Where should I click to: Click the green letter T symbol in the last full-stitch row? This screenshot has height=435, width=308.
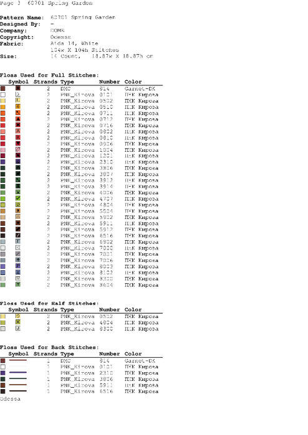18,284
